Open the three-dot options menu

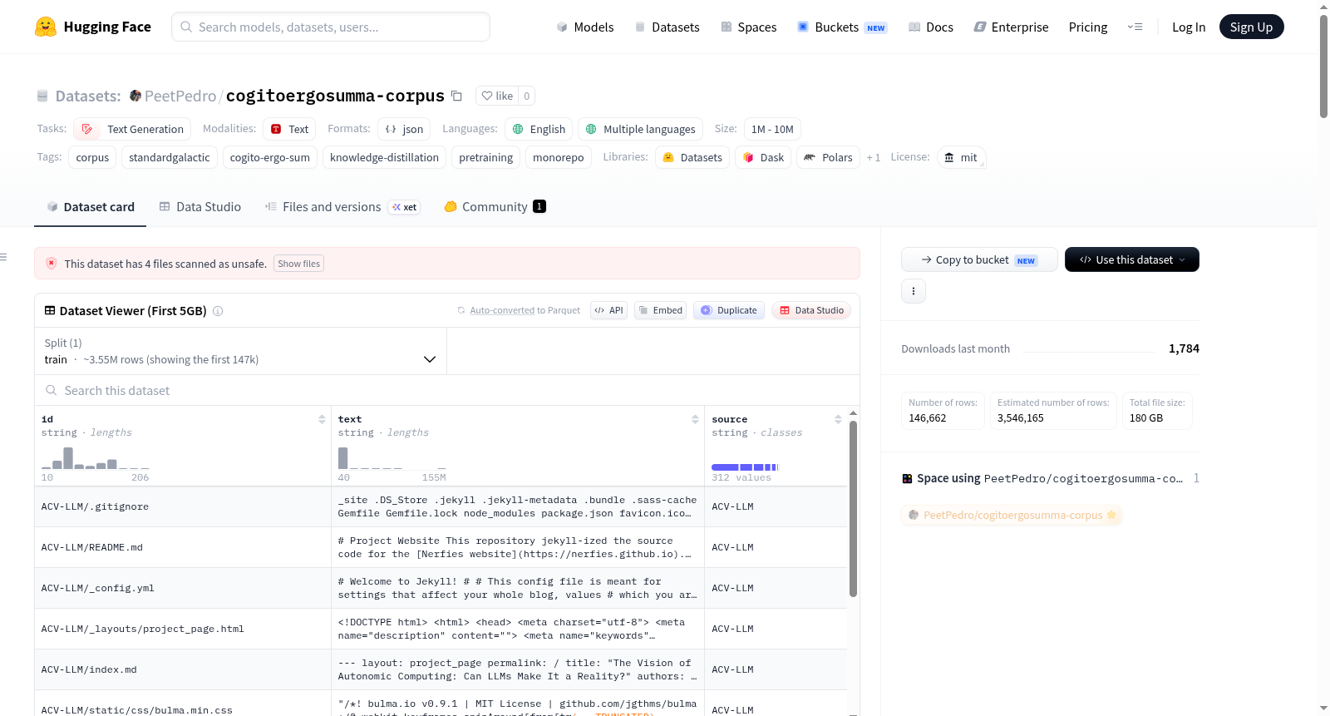point(914,291)
